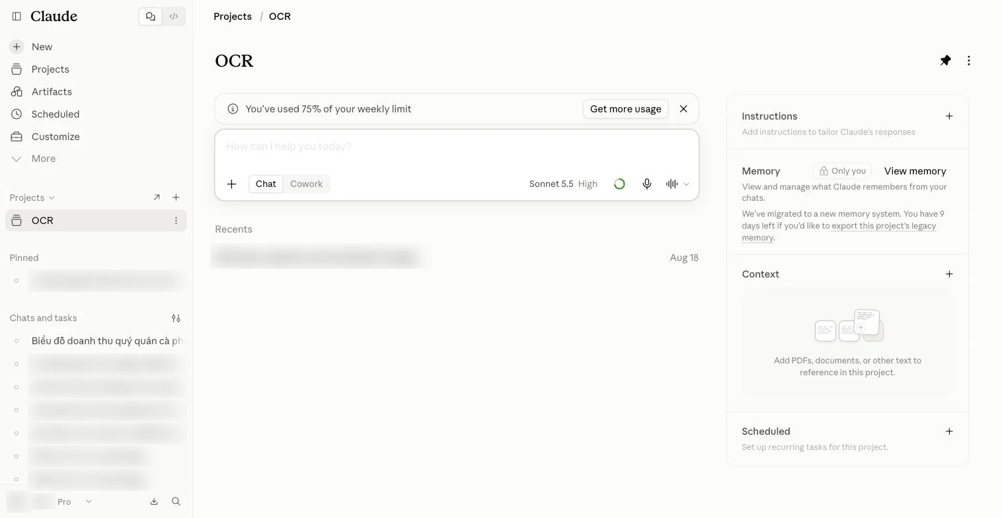Add a new project with plus icon
The width and height of the screenshot is (1002, 518).
(176, 198)
